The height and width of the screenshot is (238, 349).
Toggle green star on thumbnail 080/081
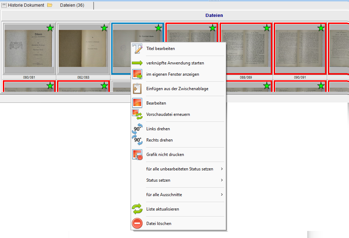tap(50, 28)
